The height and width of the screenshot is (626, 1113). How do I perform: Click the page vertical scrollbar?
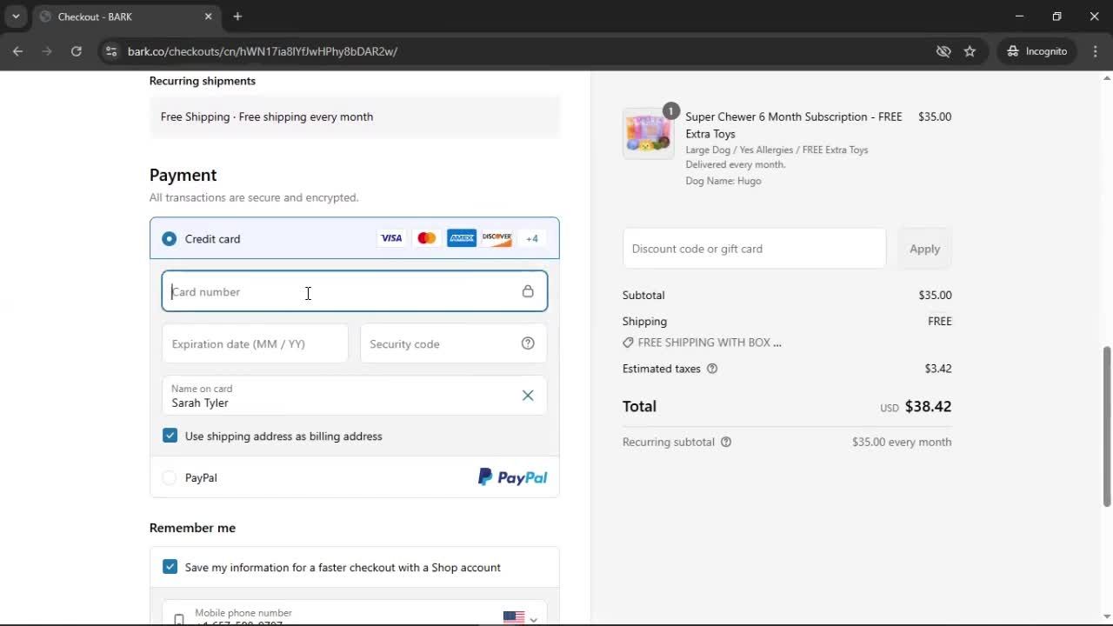pyautogui.click(x=1106, y=426)
